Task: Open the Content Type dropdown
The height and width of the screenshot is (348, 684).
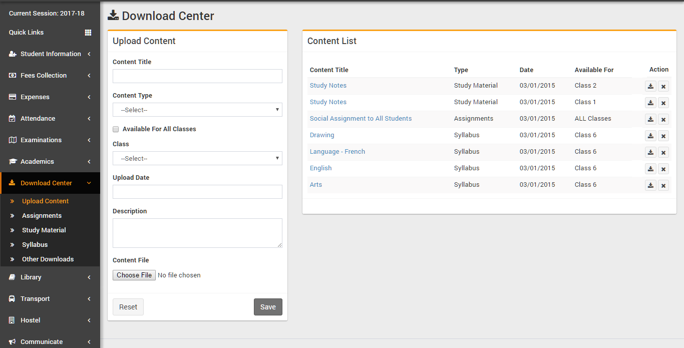Action: click(x=197, y=110)
